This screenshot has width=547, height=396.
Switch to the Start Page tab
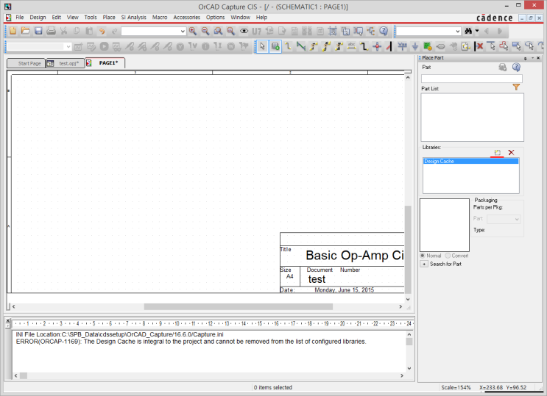[27, 63]
